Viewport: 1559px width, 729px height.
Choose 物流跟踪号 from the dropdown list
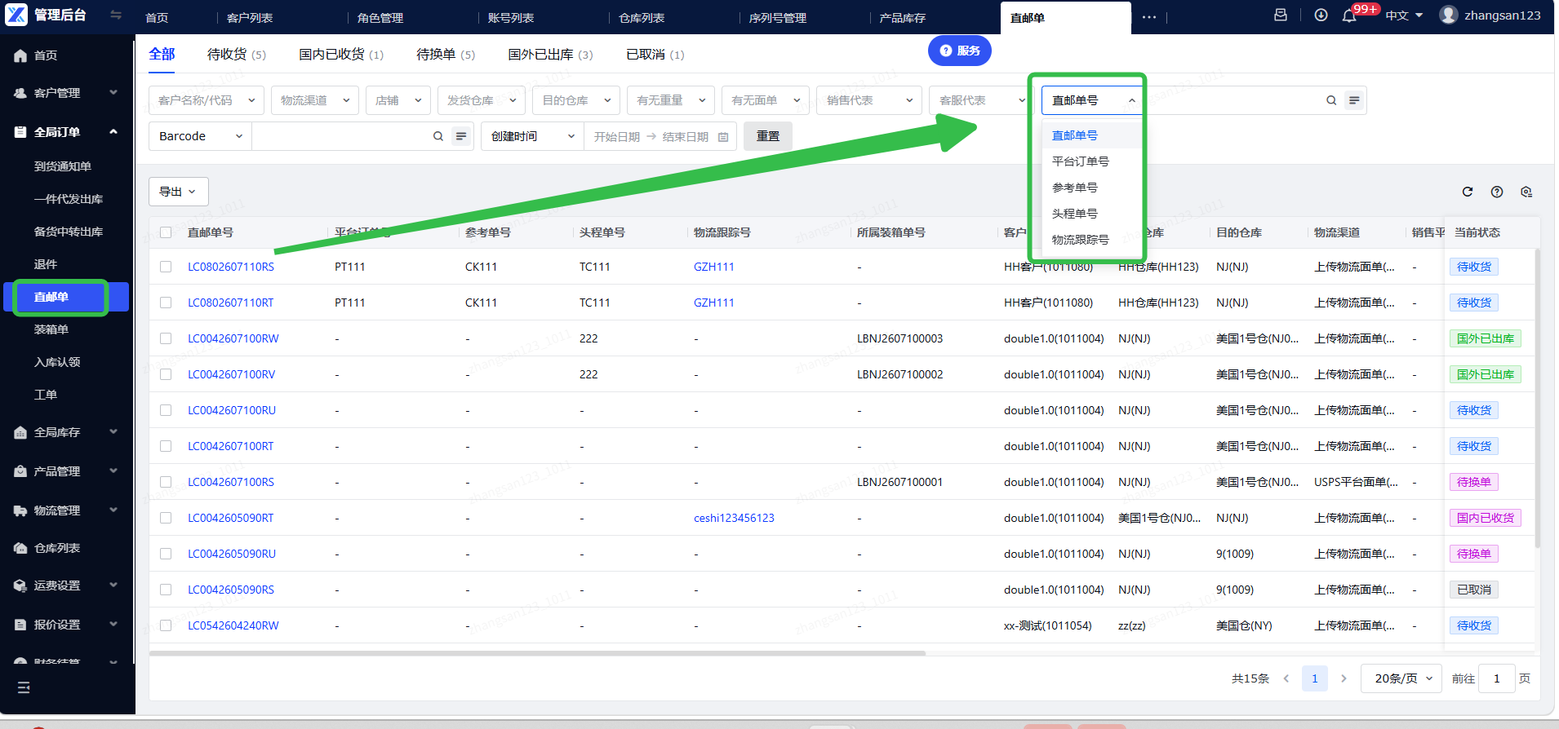[x=1091, y=240]
